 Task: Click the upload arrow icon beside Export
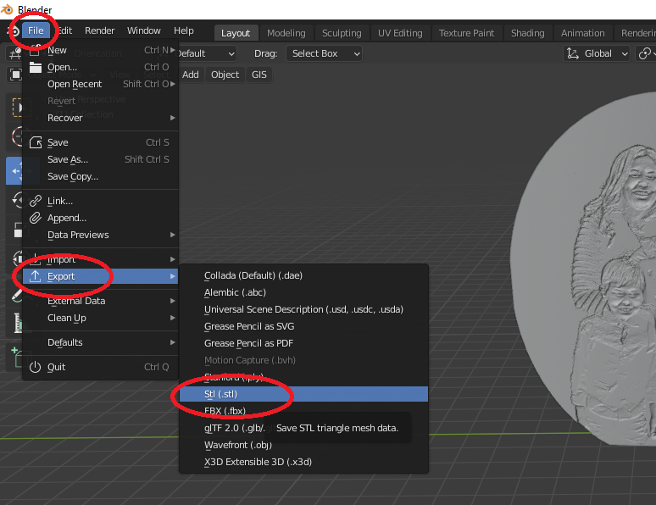36,276
